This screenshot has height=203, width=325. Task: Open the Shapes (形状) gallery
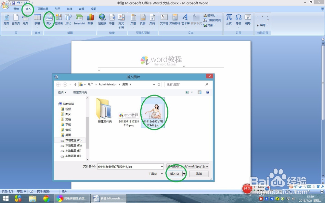click(68, 20)
